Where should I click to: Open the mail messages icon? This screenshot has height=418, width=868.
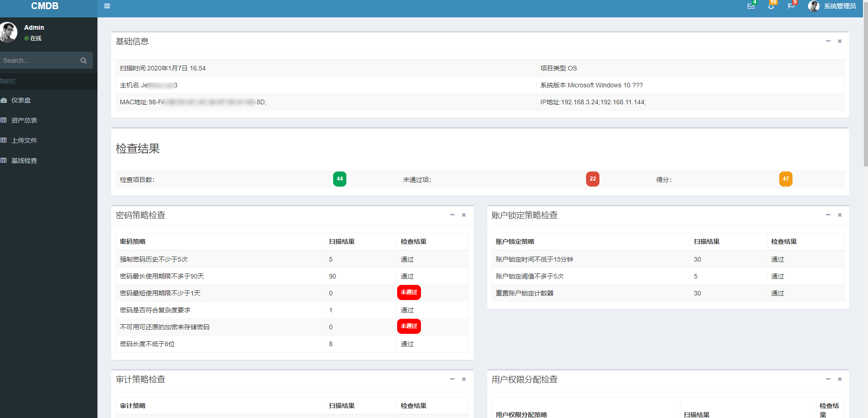[x=751, y=6]
